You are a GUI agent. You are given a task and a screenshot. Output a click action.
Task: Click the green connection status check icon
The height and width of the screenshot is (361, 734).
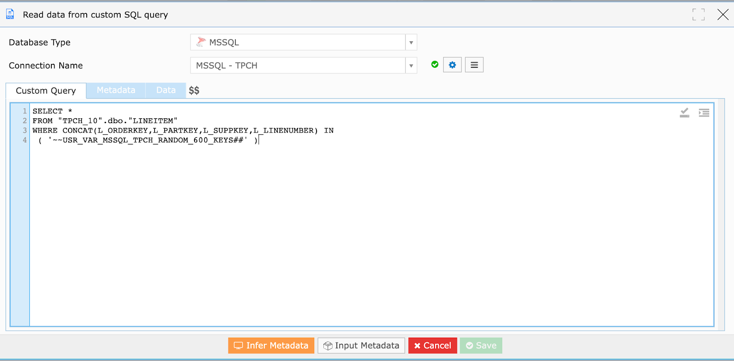(x=435, y=65)
